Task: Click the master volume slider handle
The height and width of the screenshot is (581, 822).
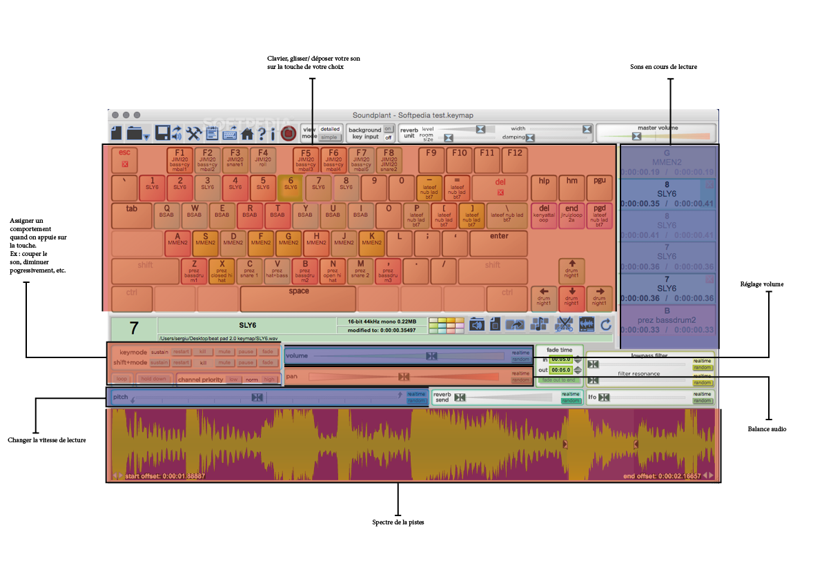Action: click(x=637, y=137)
